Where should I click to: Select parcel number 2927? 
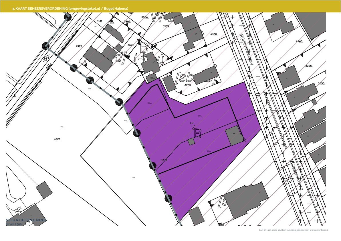click(x=79, y=46)
